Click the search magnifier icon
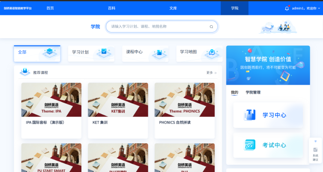The image size is (323, 172). pyautogui.click(x=211, y=27)
